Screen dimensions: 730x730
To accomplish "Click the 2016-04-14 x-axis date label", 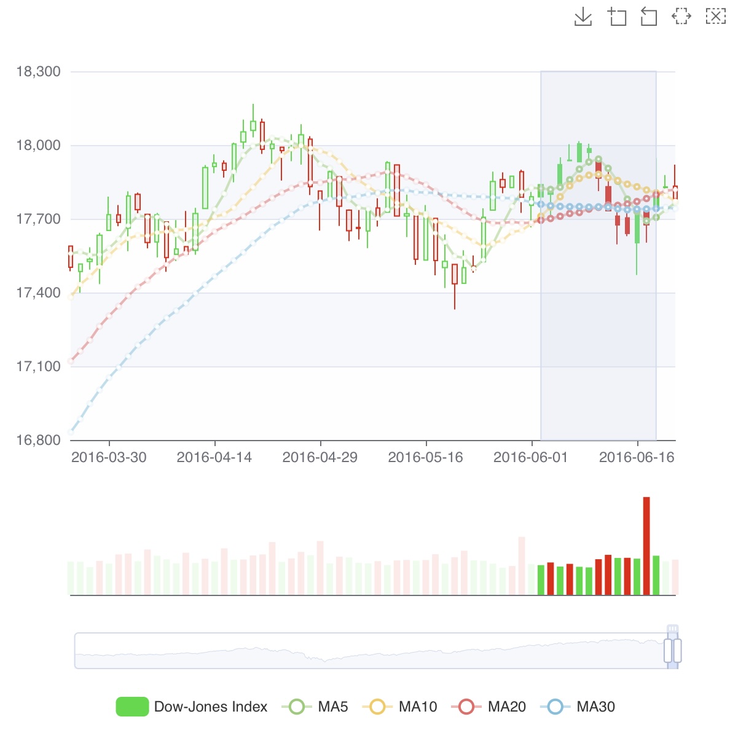I will click(214, 457).
